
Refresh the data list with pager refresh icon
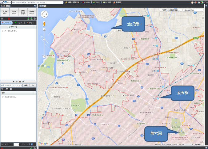32,144
